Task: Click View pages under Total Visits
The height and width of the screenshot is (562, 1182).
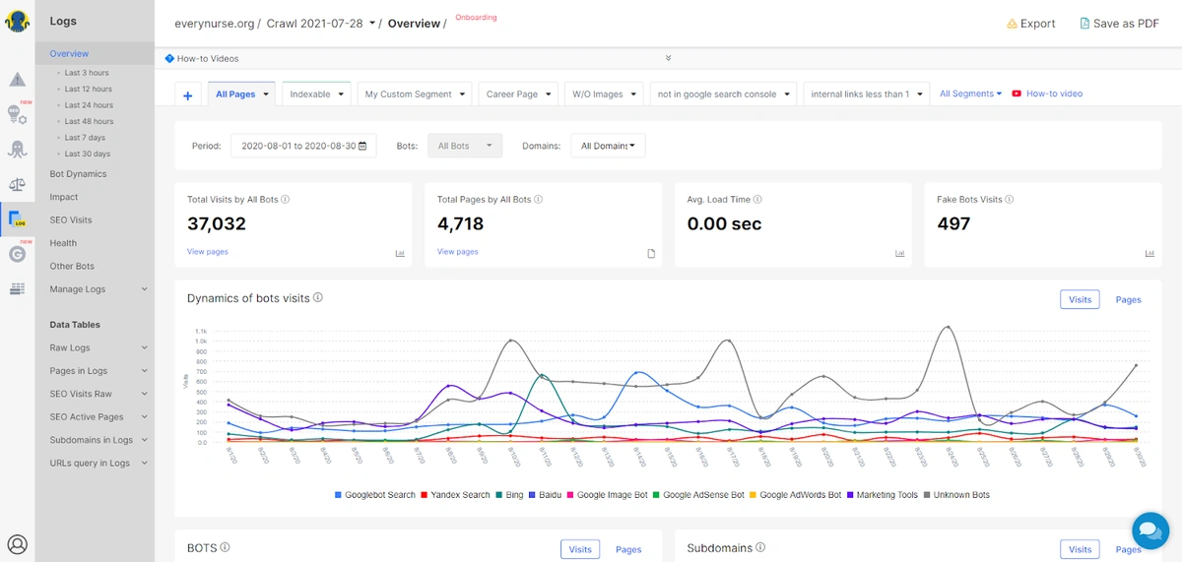Action: pos(207,252)
